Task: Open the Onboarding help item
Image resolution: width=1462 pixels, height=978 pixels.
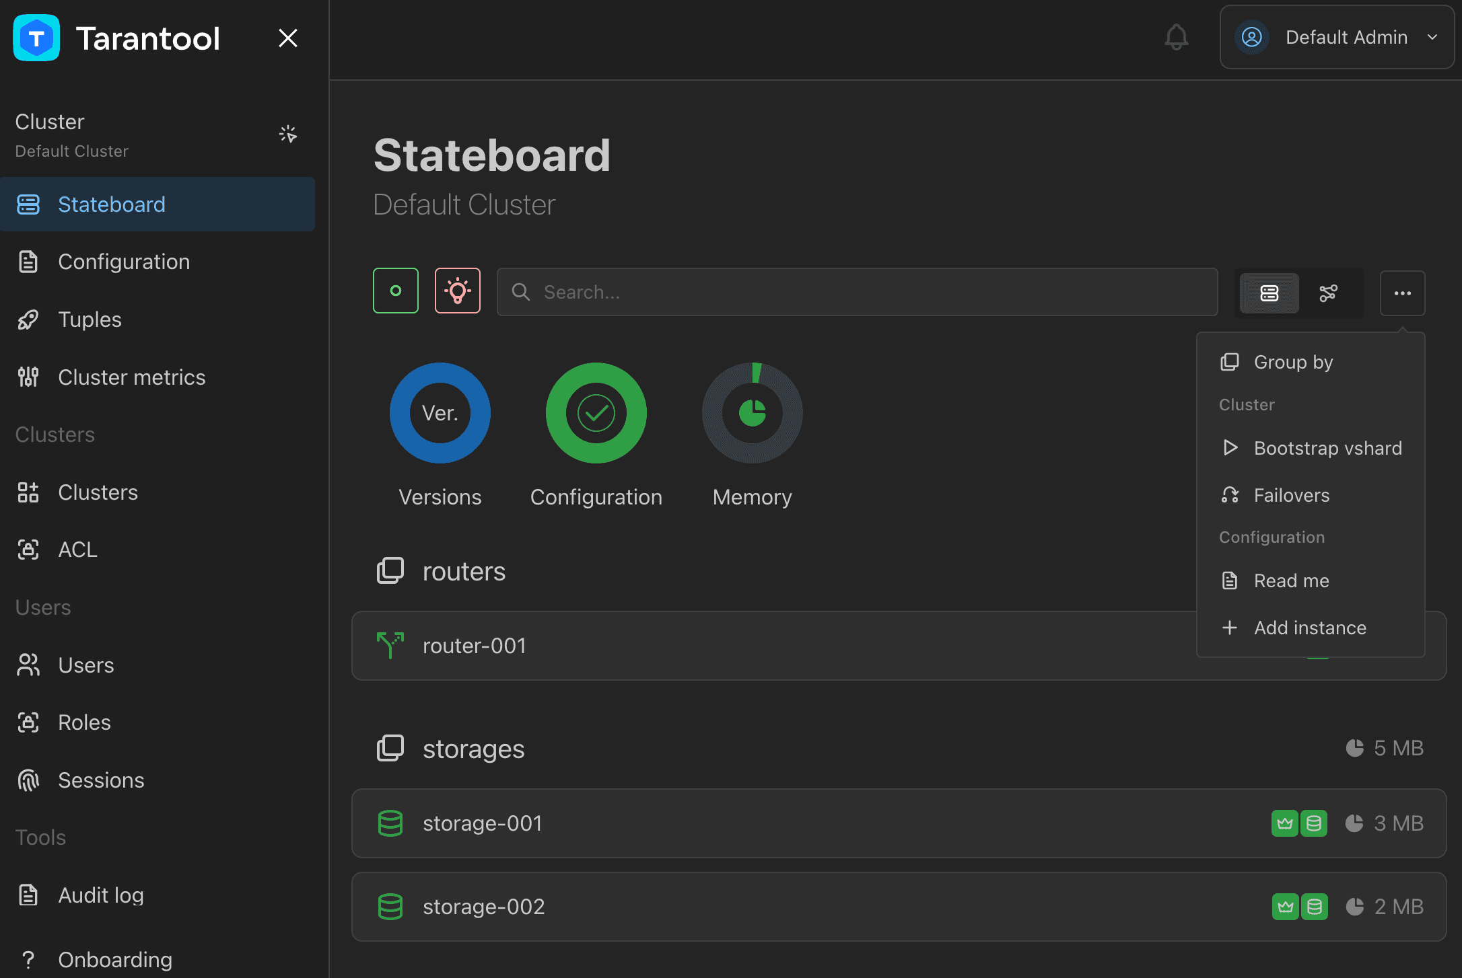Action: (x=158, y=959)
